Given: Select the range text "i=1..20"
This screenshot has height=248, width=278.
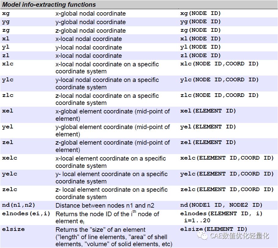Looking at the screenshot, I should 197,220.
